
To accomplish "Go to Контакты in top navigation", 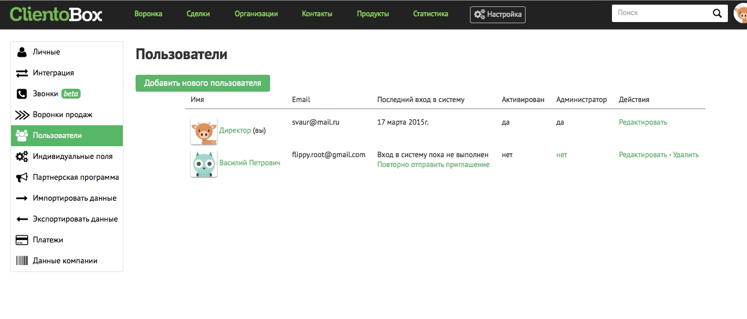I will [x=317, y=14].
